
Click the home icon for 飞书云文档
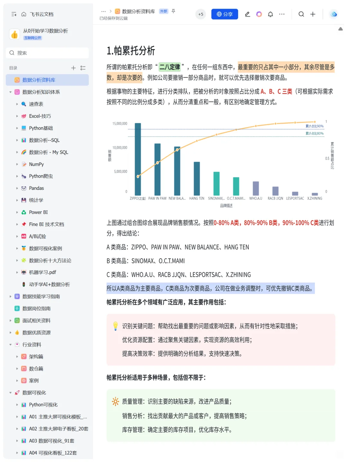24,14
